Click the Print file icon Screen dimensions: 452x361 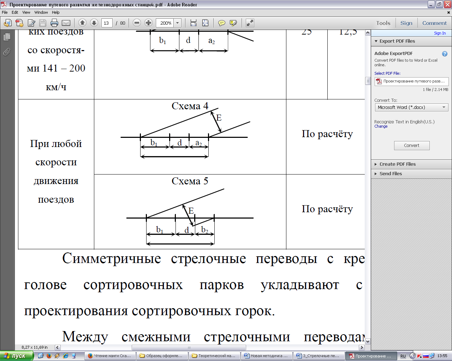tap(54, 23)
